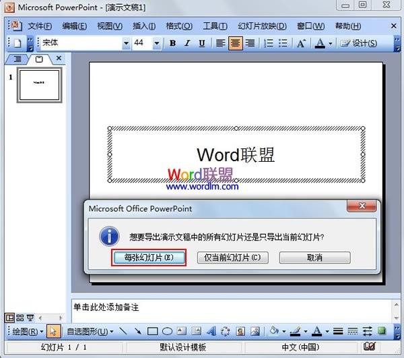Open the 格式 (Format) menu

[179, 26]
